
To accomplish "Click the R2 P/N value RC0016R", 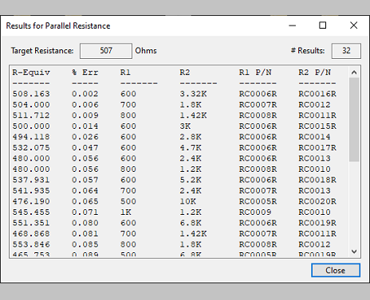I will pyautogui.click(x=317, y=94).
